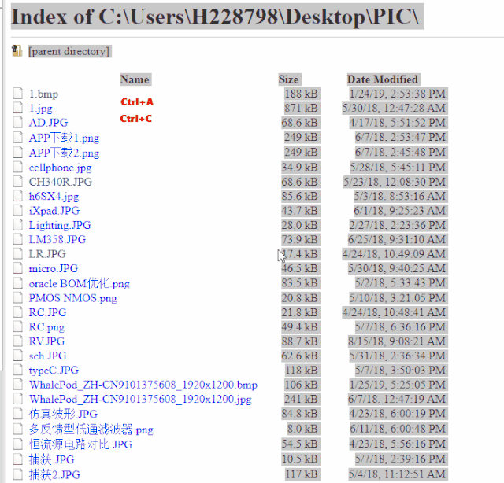The height and width of the screenshot is (483, 504).
Task: Click the file icon beside 恒流源电路对比.JPG
Action: click(x=17, y=444)
